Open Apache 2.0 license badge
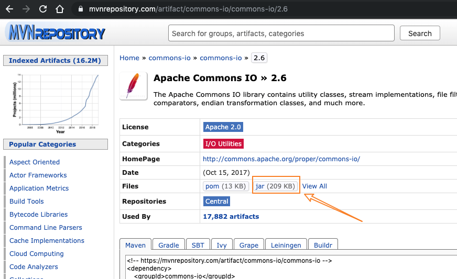Image resolution: width=457 pixels, height=279 pixels. coord(223,127)
